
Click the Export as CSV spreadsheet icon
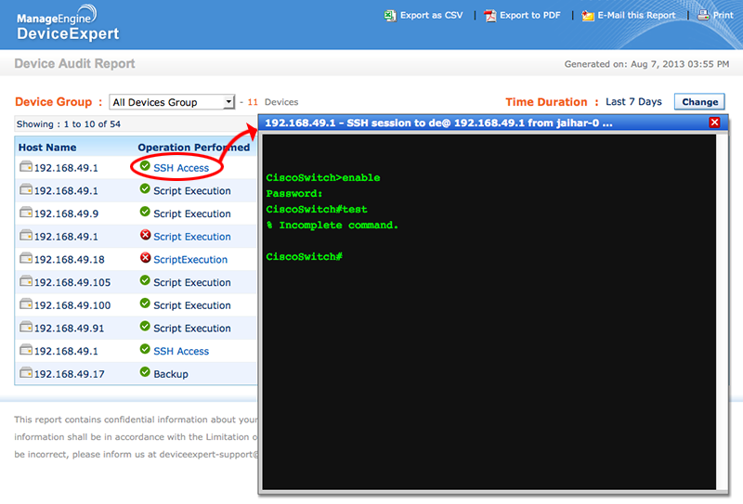coord(390,16)
